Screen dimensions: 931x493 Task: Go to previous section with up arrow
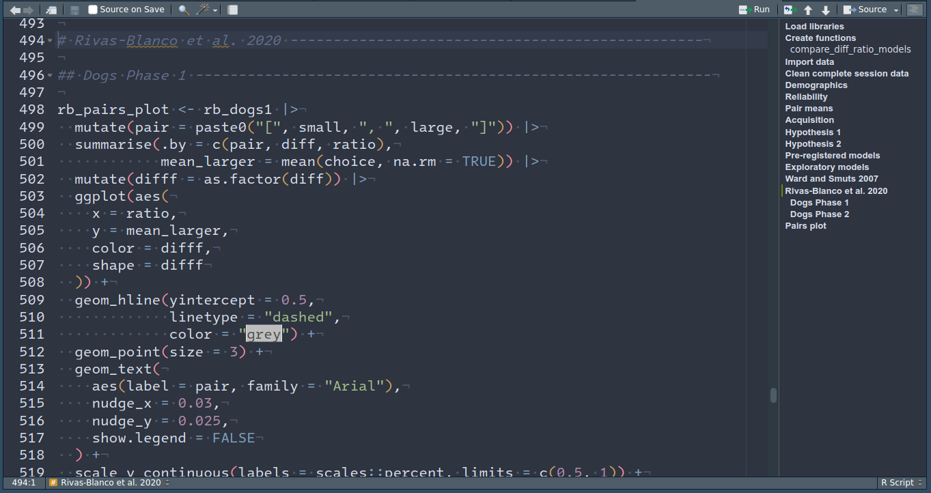(808, 10)
